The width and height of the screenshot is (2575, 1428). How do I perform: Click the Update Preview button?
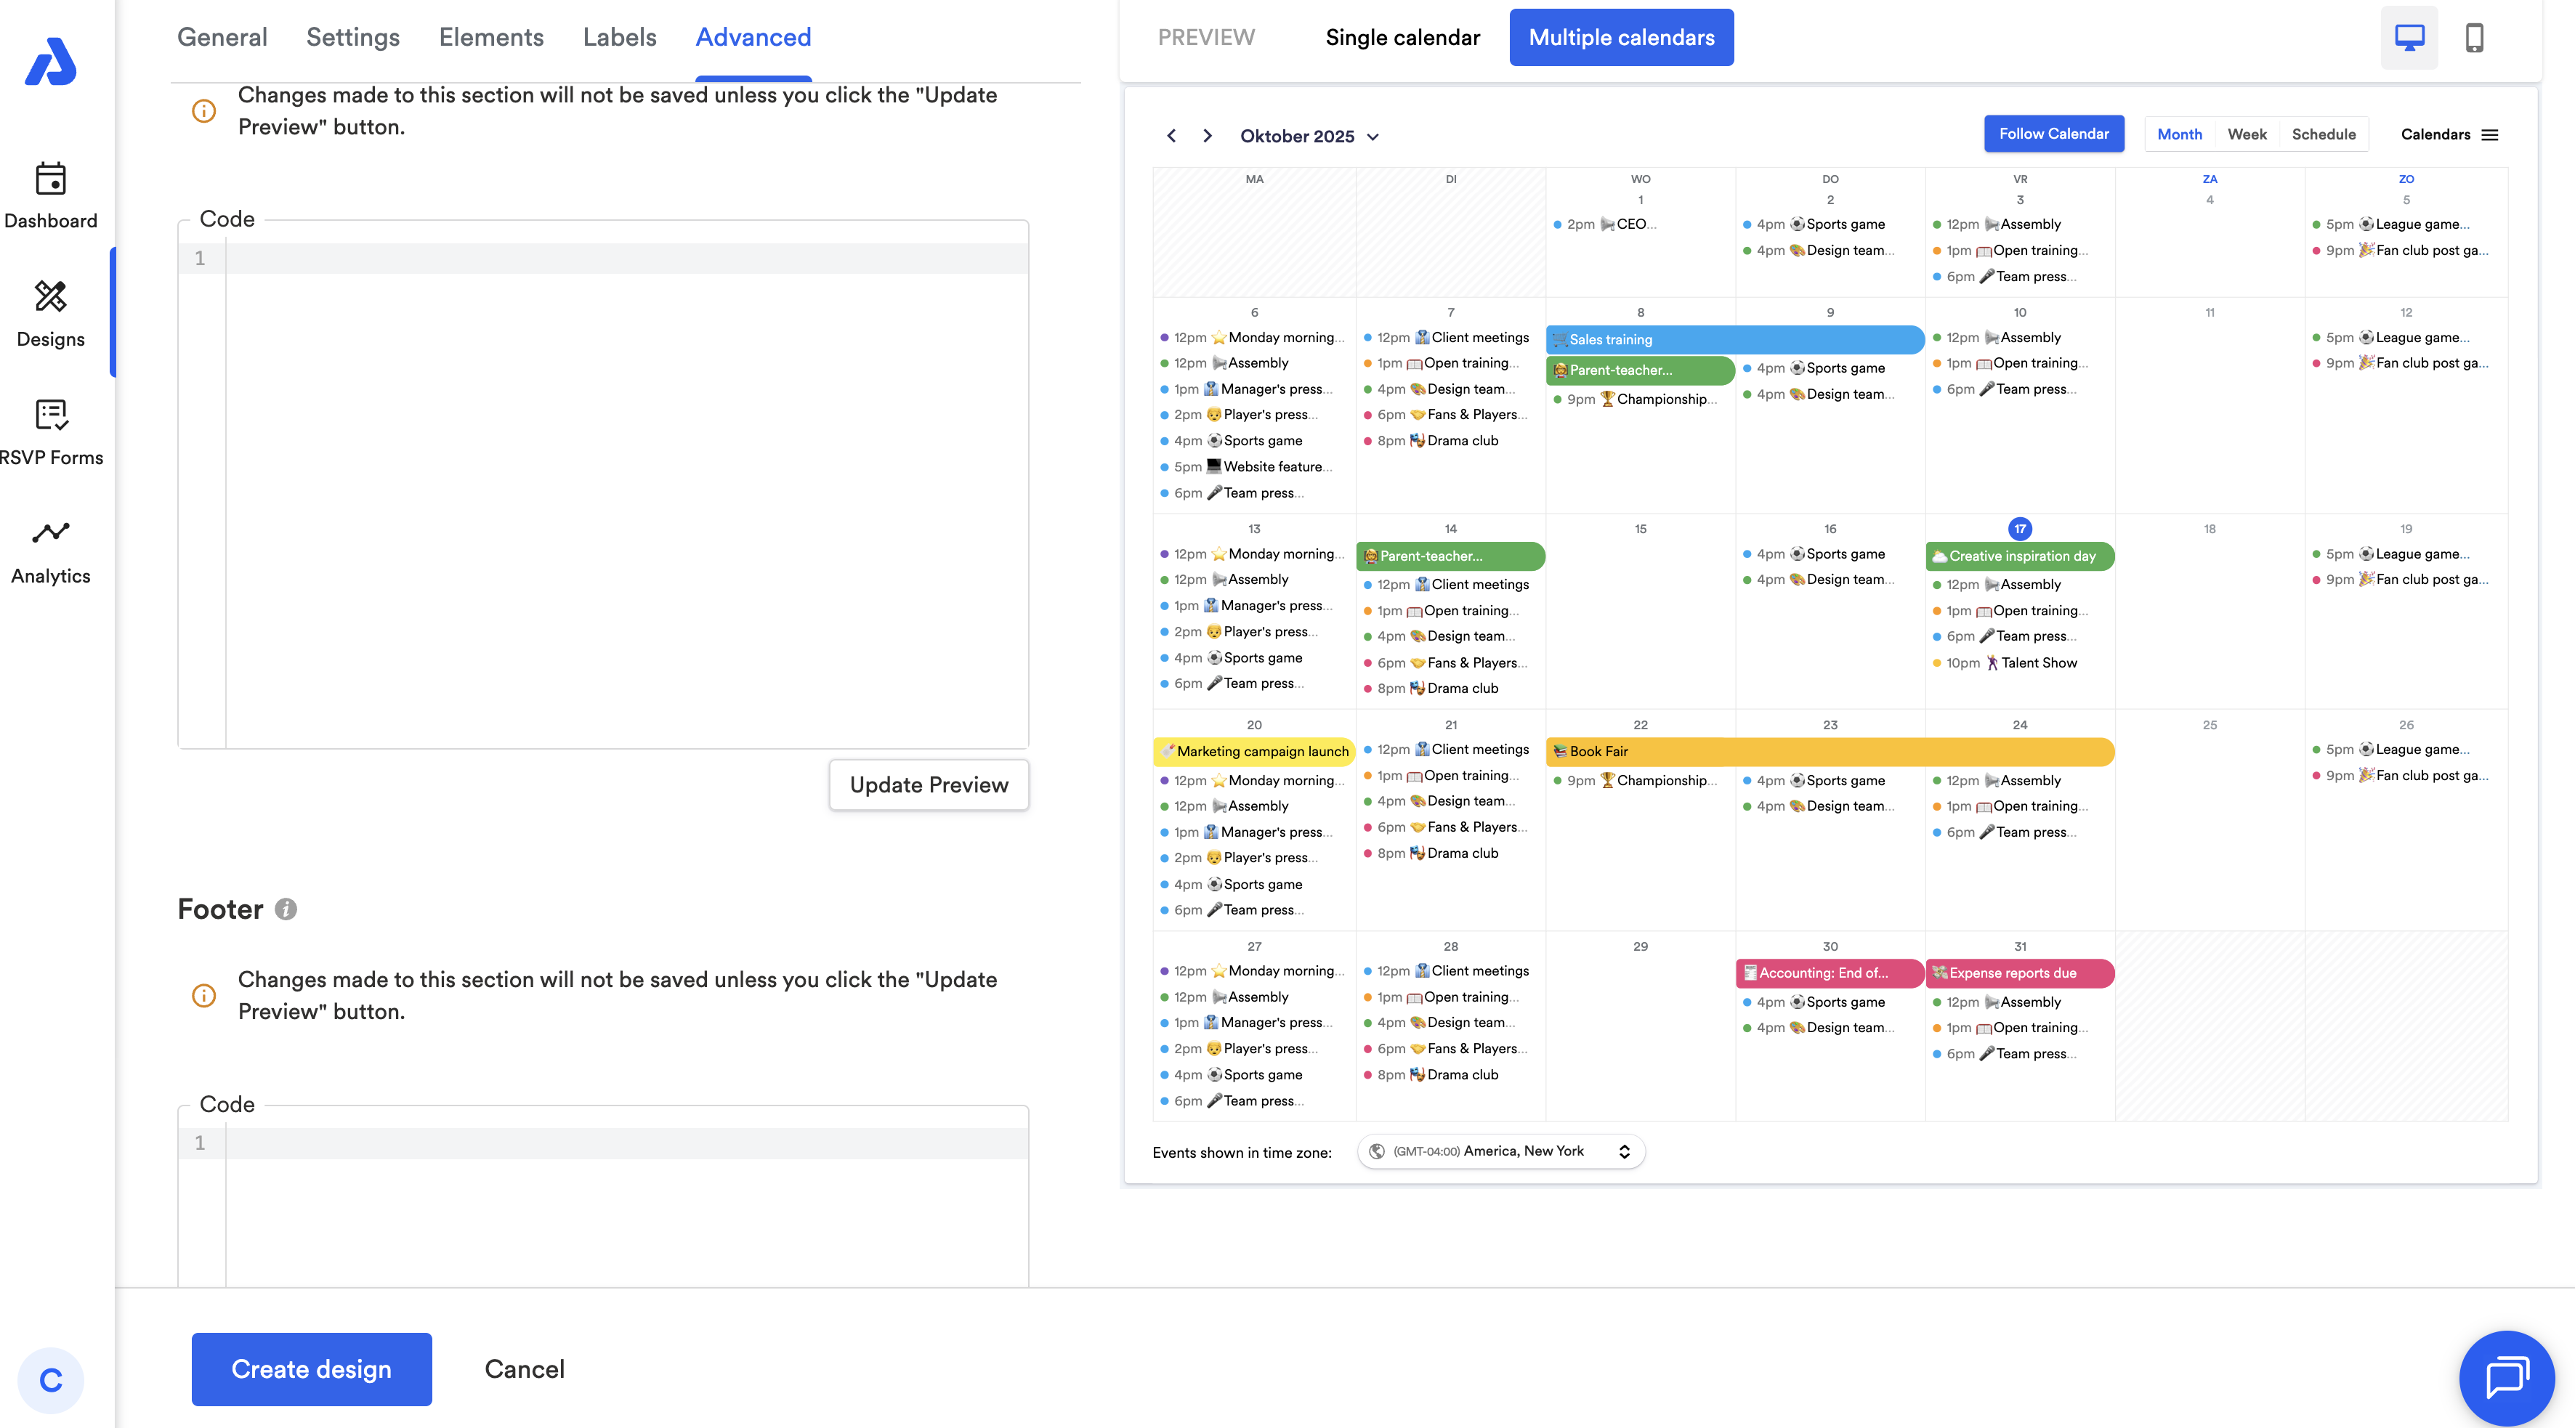[x=929, y=784]
